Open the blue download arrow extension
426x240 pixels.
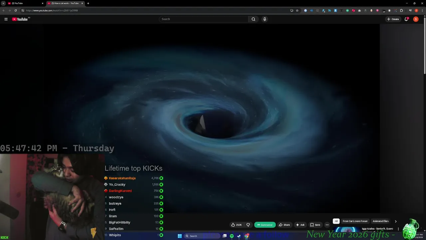coord(335,10)
